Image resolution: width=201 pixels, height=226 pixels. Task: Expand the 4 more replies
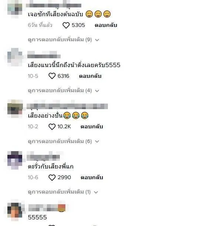click(x=64, y=91)
